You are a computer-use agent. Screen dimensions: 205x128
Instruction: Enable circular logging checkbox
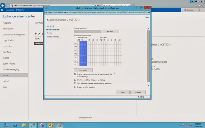(75, 87)
